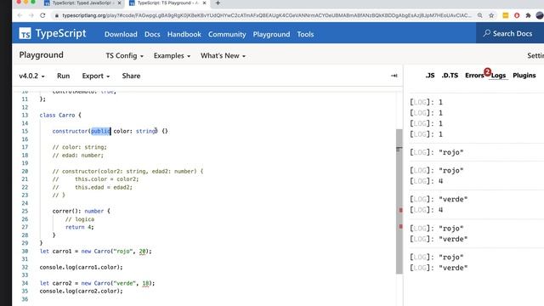Expand the TS Config dropdown
The image size is (544, 306).
[x=125, y=56]
